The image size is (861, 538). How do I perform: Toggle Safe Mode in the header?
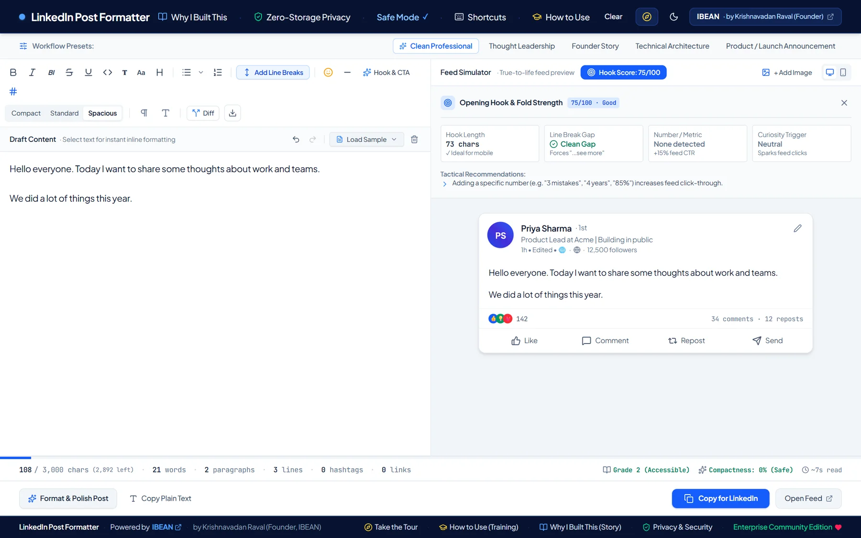[402, 17]
